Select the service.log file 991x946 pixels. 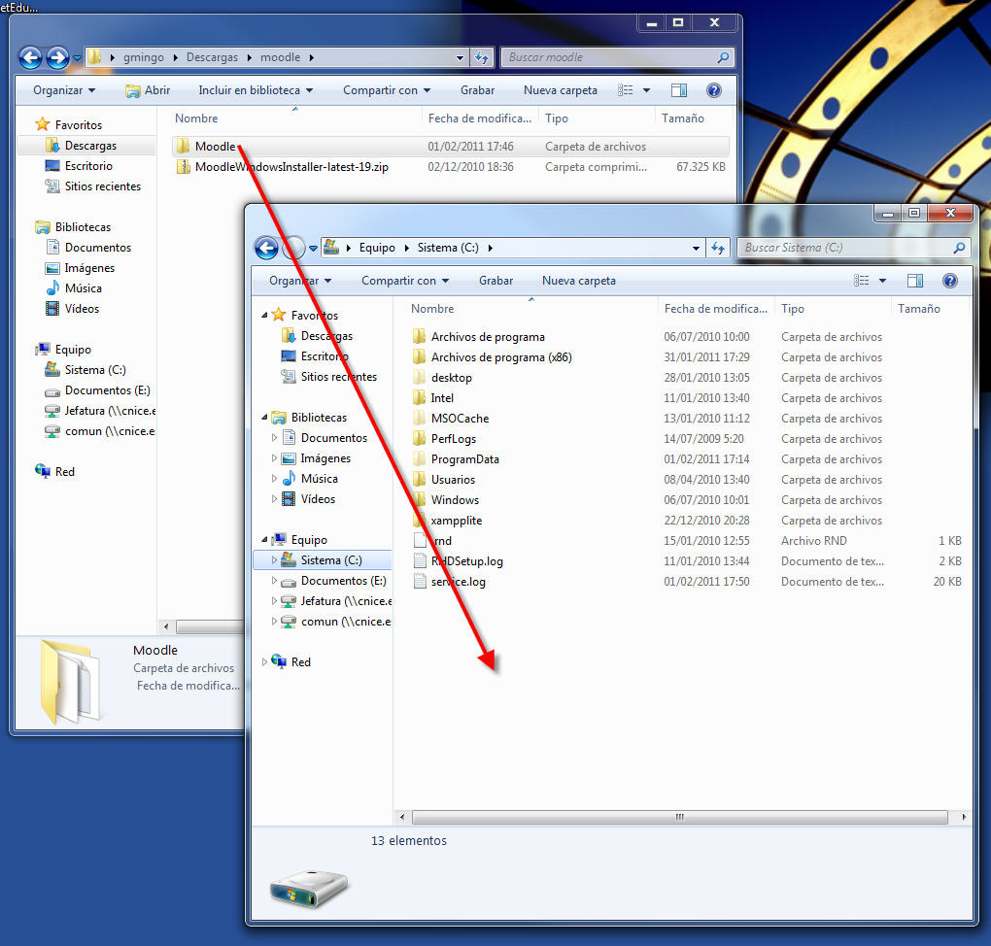458,582
